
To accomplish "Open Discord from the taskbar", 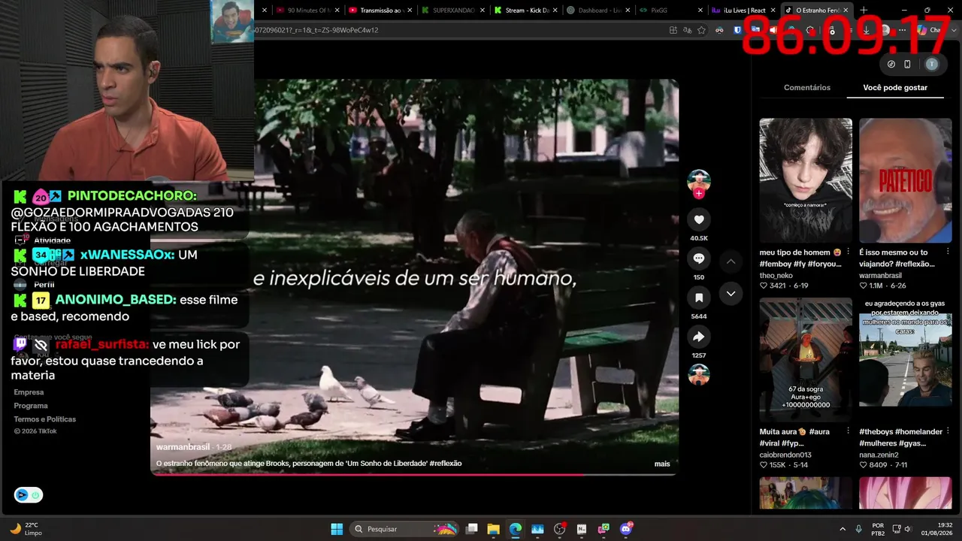I will (625, 529).
